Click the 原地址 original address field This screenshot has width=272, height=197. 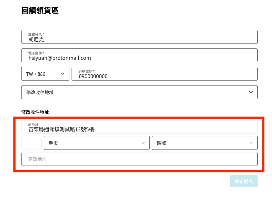(x=139, y=129)
